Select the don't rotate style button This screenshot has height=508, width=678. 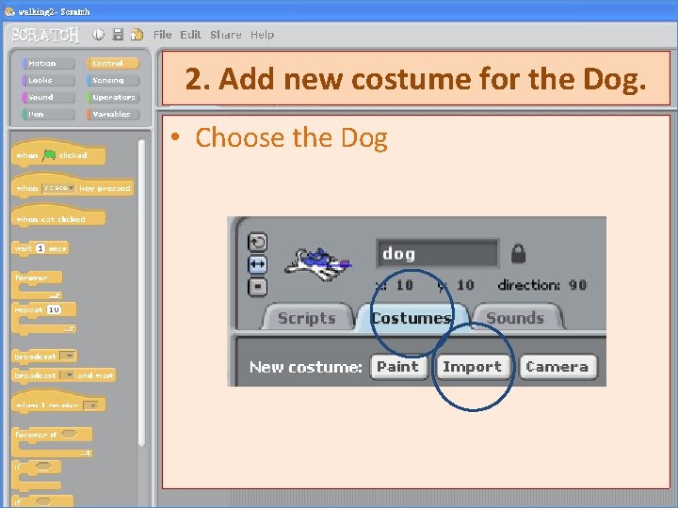pos(258,287)
